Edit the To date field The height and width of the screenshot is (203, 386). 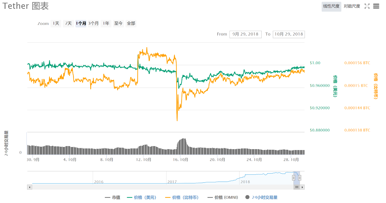click(289, 34)
